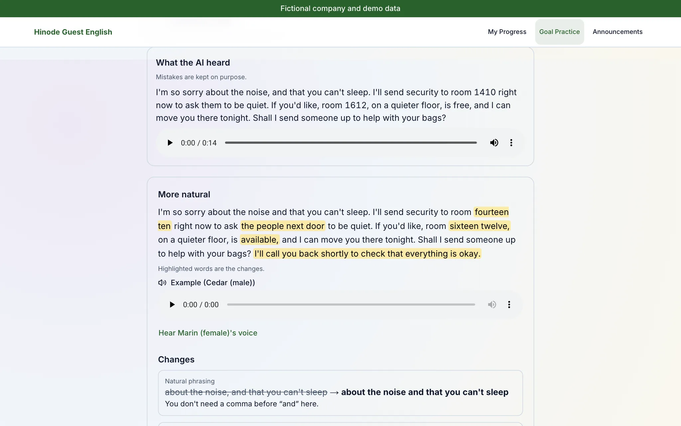Click 'You don't need a comma' explanation
This screenshot has width=681, height=426.
[x=242, y=404]
